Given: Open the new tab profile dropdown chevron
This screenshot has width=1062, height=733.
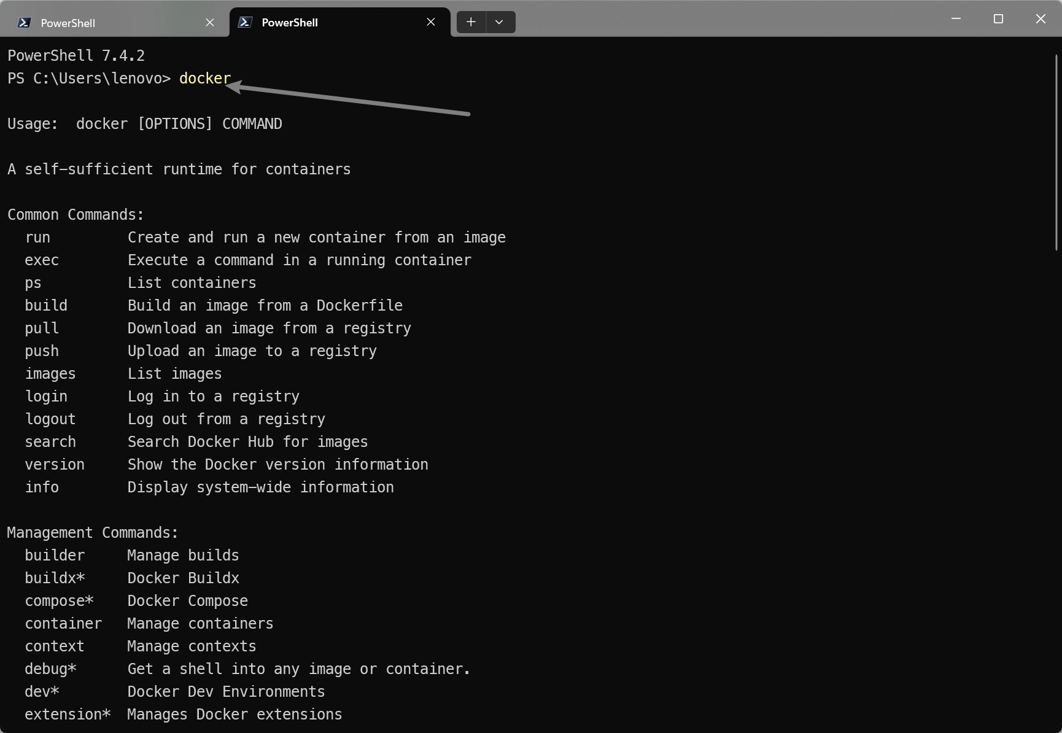Looking at the screenshot, I should click(500, 22).
